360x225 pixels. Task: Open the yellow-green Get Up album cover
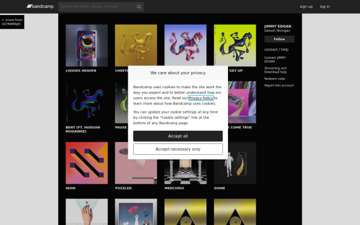coord(235,46)
